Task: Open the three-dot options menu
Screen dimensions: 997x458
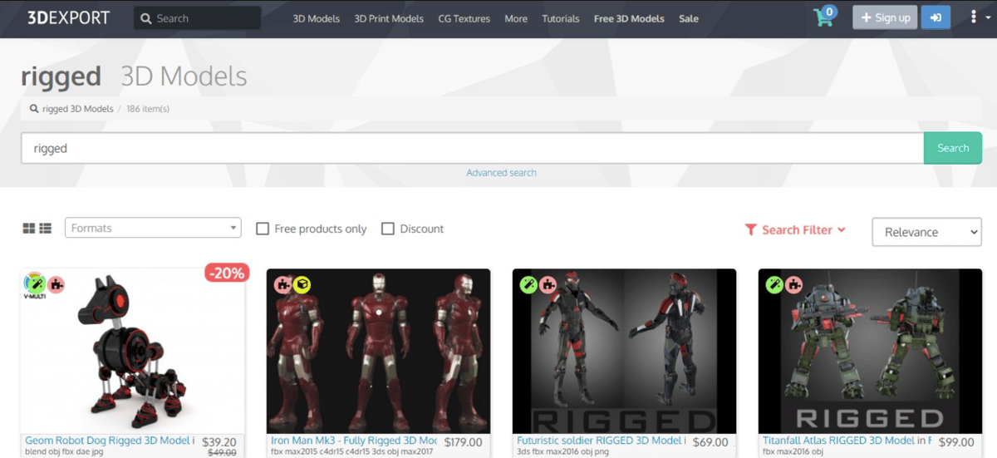Action: [974, 17]
